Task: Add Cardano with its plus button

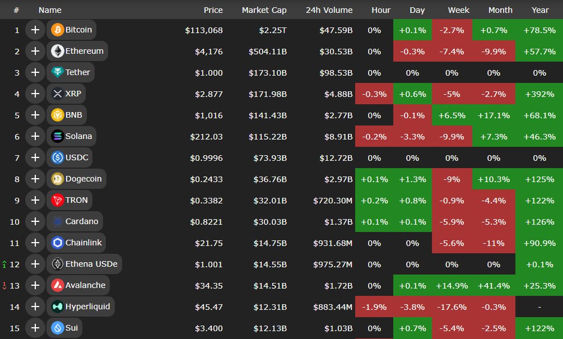Action: [x=35, y=221]
